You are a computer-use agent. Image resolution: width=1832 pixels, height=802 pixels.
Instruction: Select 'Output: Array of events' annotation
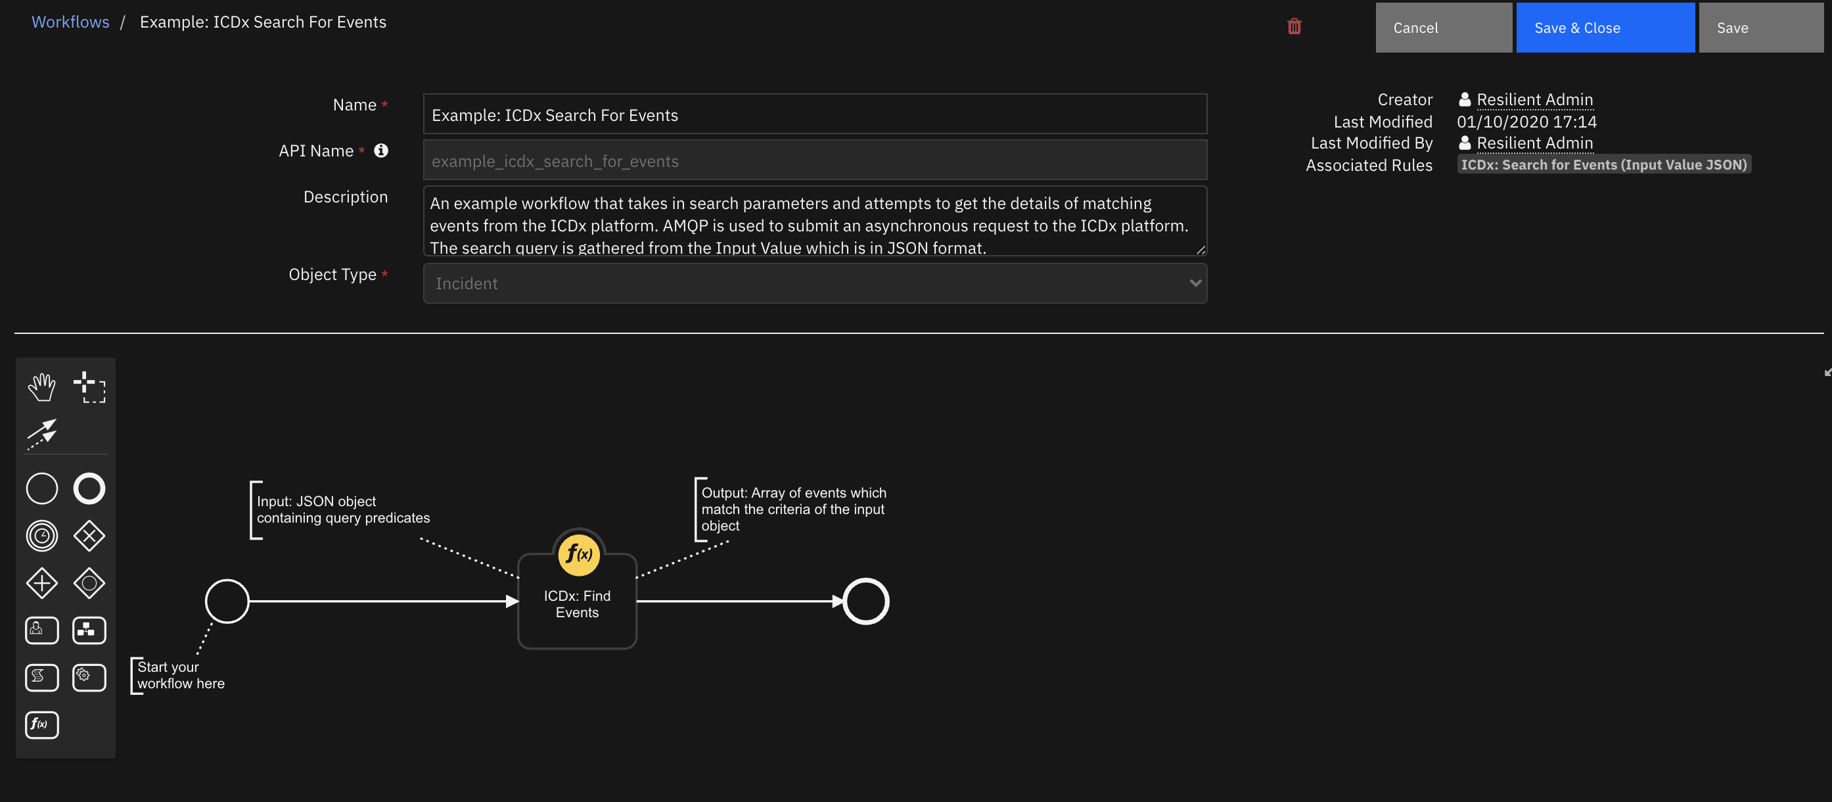point(793,509)
